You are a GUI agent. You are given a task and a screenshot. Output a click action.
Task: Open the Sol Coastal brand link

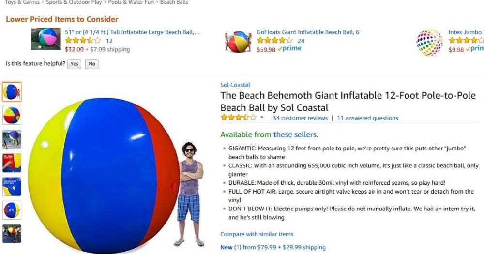[235, 85]
